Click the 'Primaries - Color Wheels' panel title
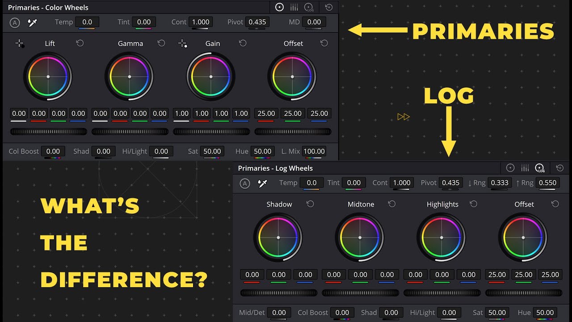The image size is (572, 322). coord(48,8)
